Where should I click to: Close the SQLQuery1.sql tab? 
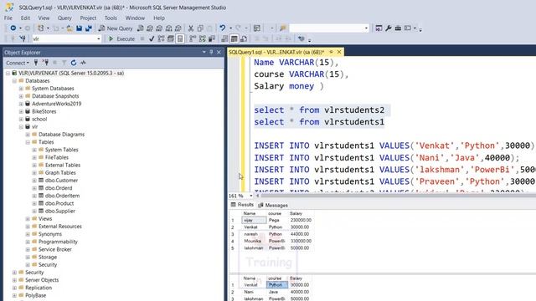339,52
